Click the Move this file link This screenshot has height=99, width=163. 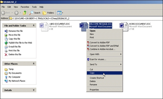point(15,35)
